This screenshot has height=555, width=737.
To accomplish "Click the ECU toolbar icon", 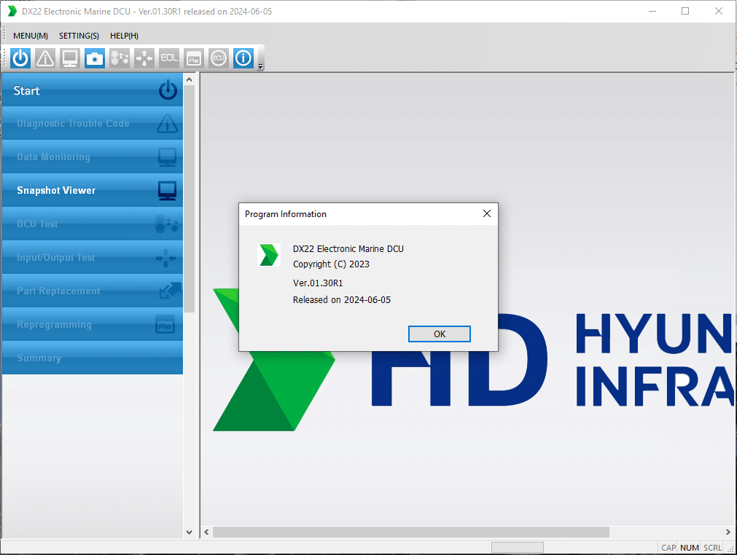I will click(219, 58).
